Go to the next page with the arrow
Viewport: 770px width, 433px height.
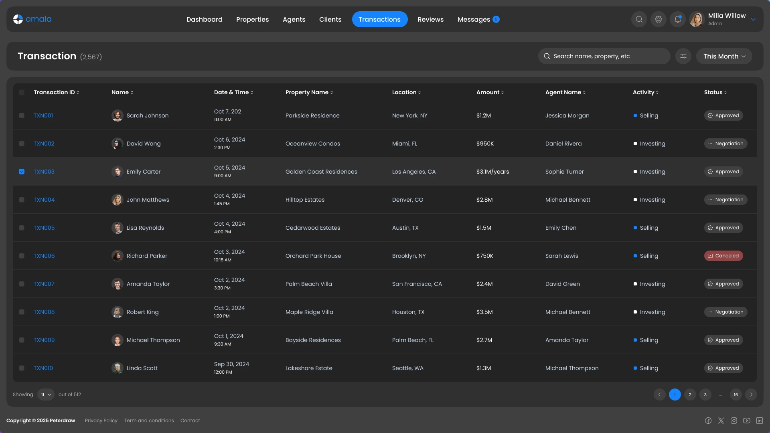(x=752, y=395)
